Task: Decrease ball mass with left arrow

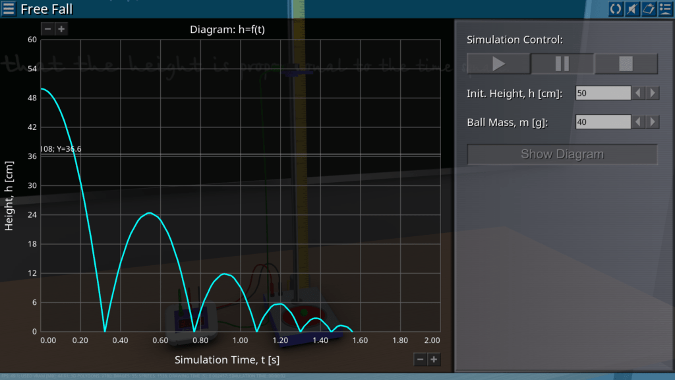Action: [x=638, y=122]
